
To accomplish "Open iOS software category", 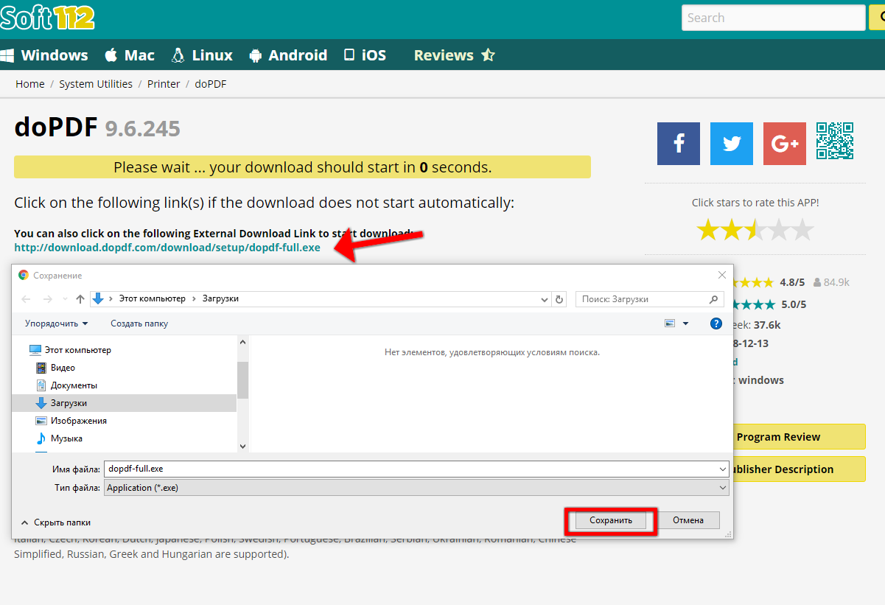I will tap(365, 55).
